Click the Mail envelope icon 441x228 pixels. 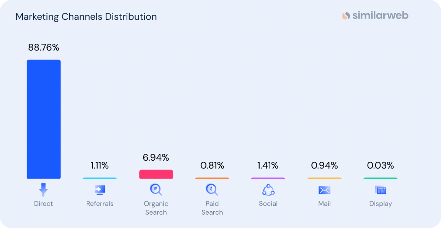pos(324,190)
